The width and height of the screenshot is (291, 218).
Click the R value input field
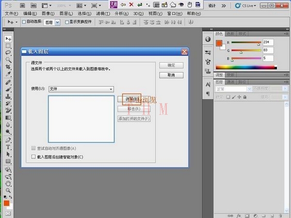(x=268, y=42)
